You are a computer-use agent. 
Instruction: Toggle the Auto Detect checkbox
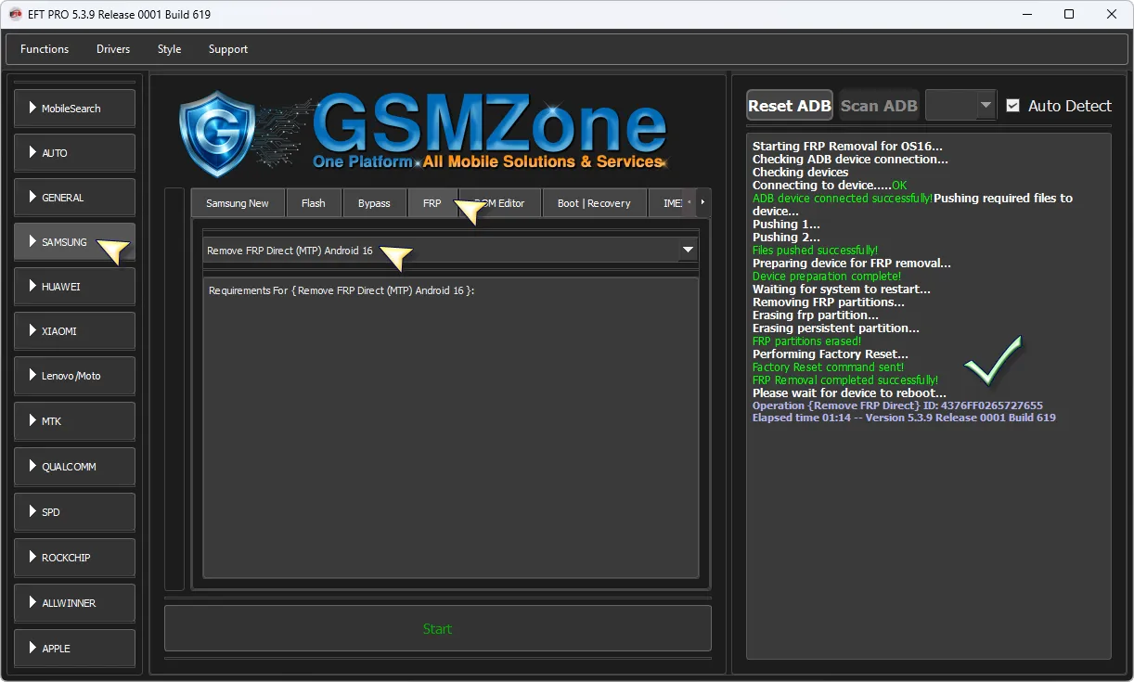(x=1012, y=106)
